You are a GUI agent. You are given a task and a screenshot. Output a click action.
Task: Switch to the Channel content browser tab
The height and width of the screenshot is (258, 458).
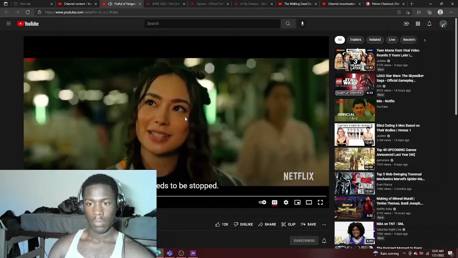(77, 4)
